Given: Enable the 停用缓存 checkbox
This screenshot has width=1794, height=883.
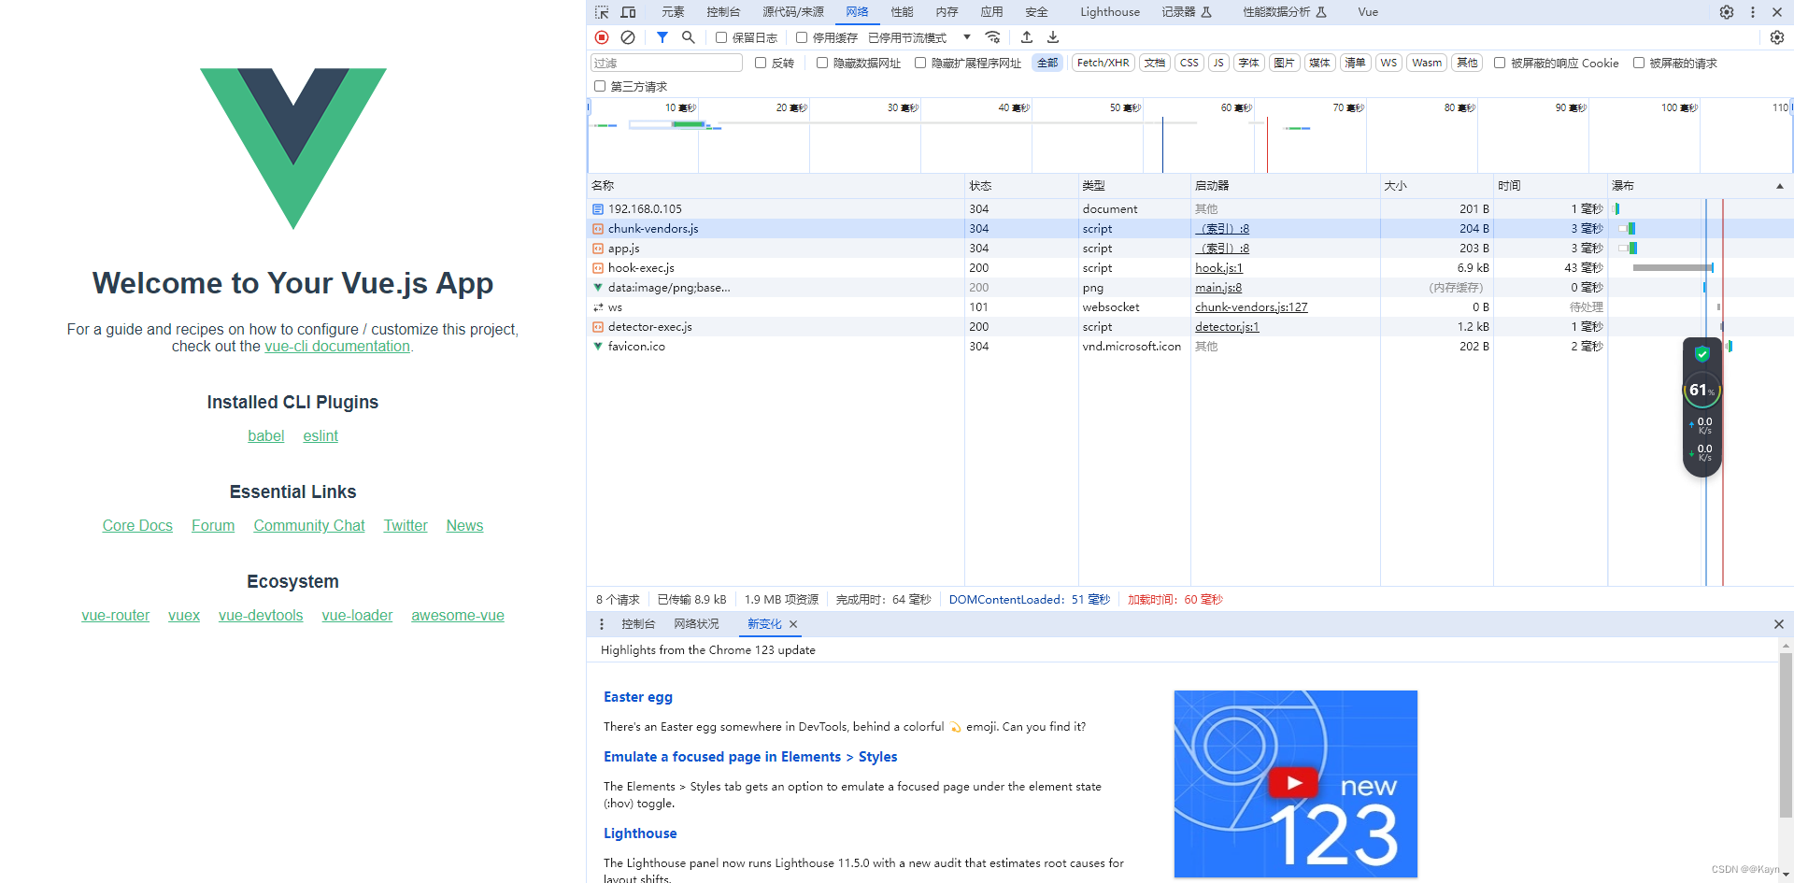Looking at the screenshot, I should [802, 37].
